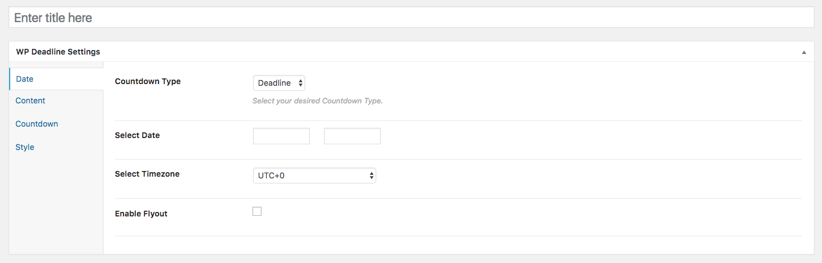822x263 pixels.
Task: Click the up-down arrows on timezone select
Action: (371, 176)
